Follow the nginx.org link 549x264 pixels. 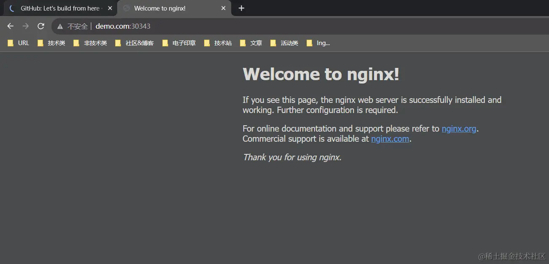[x=459, y=129]
